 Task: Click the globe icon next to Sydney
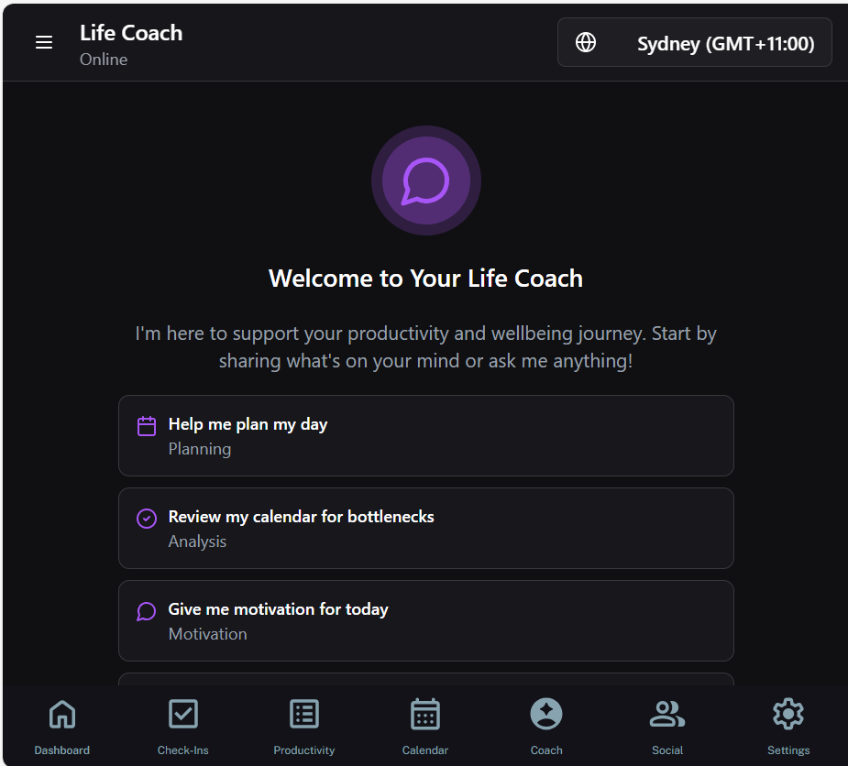tap(586, 42)
